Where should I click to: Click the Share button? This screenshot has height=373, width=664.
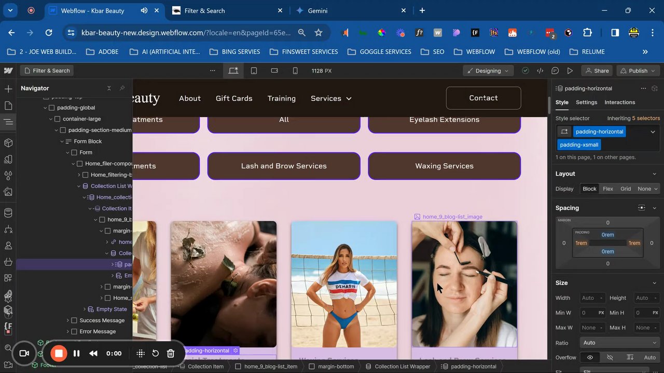tap(596, 70)
